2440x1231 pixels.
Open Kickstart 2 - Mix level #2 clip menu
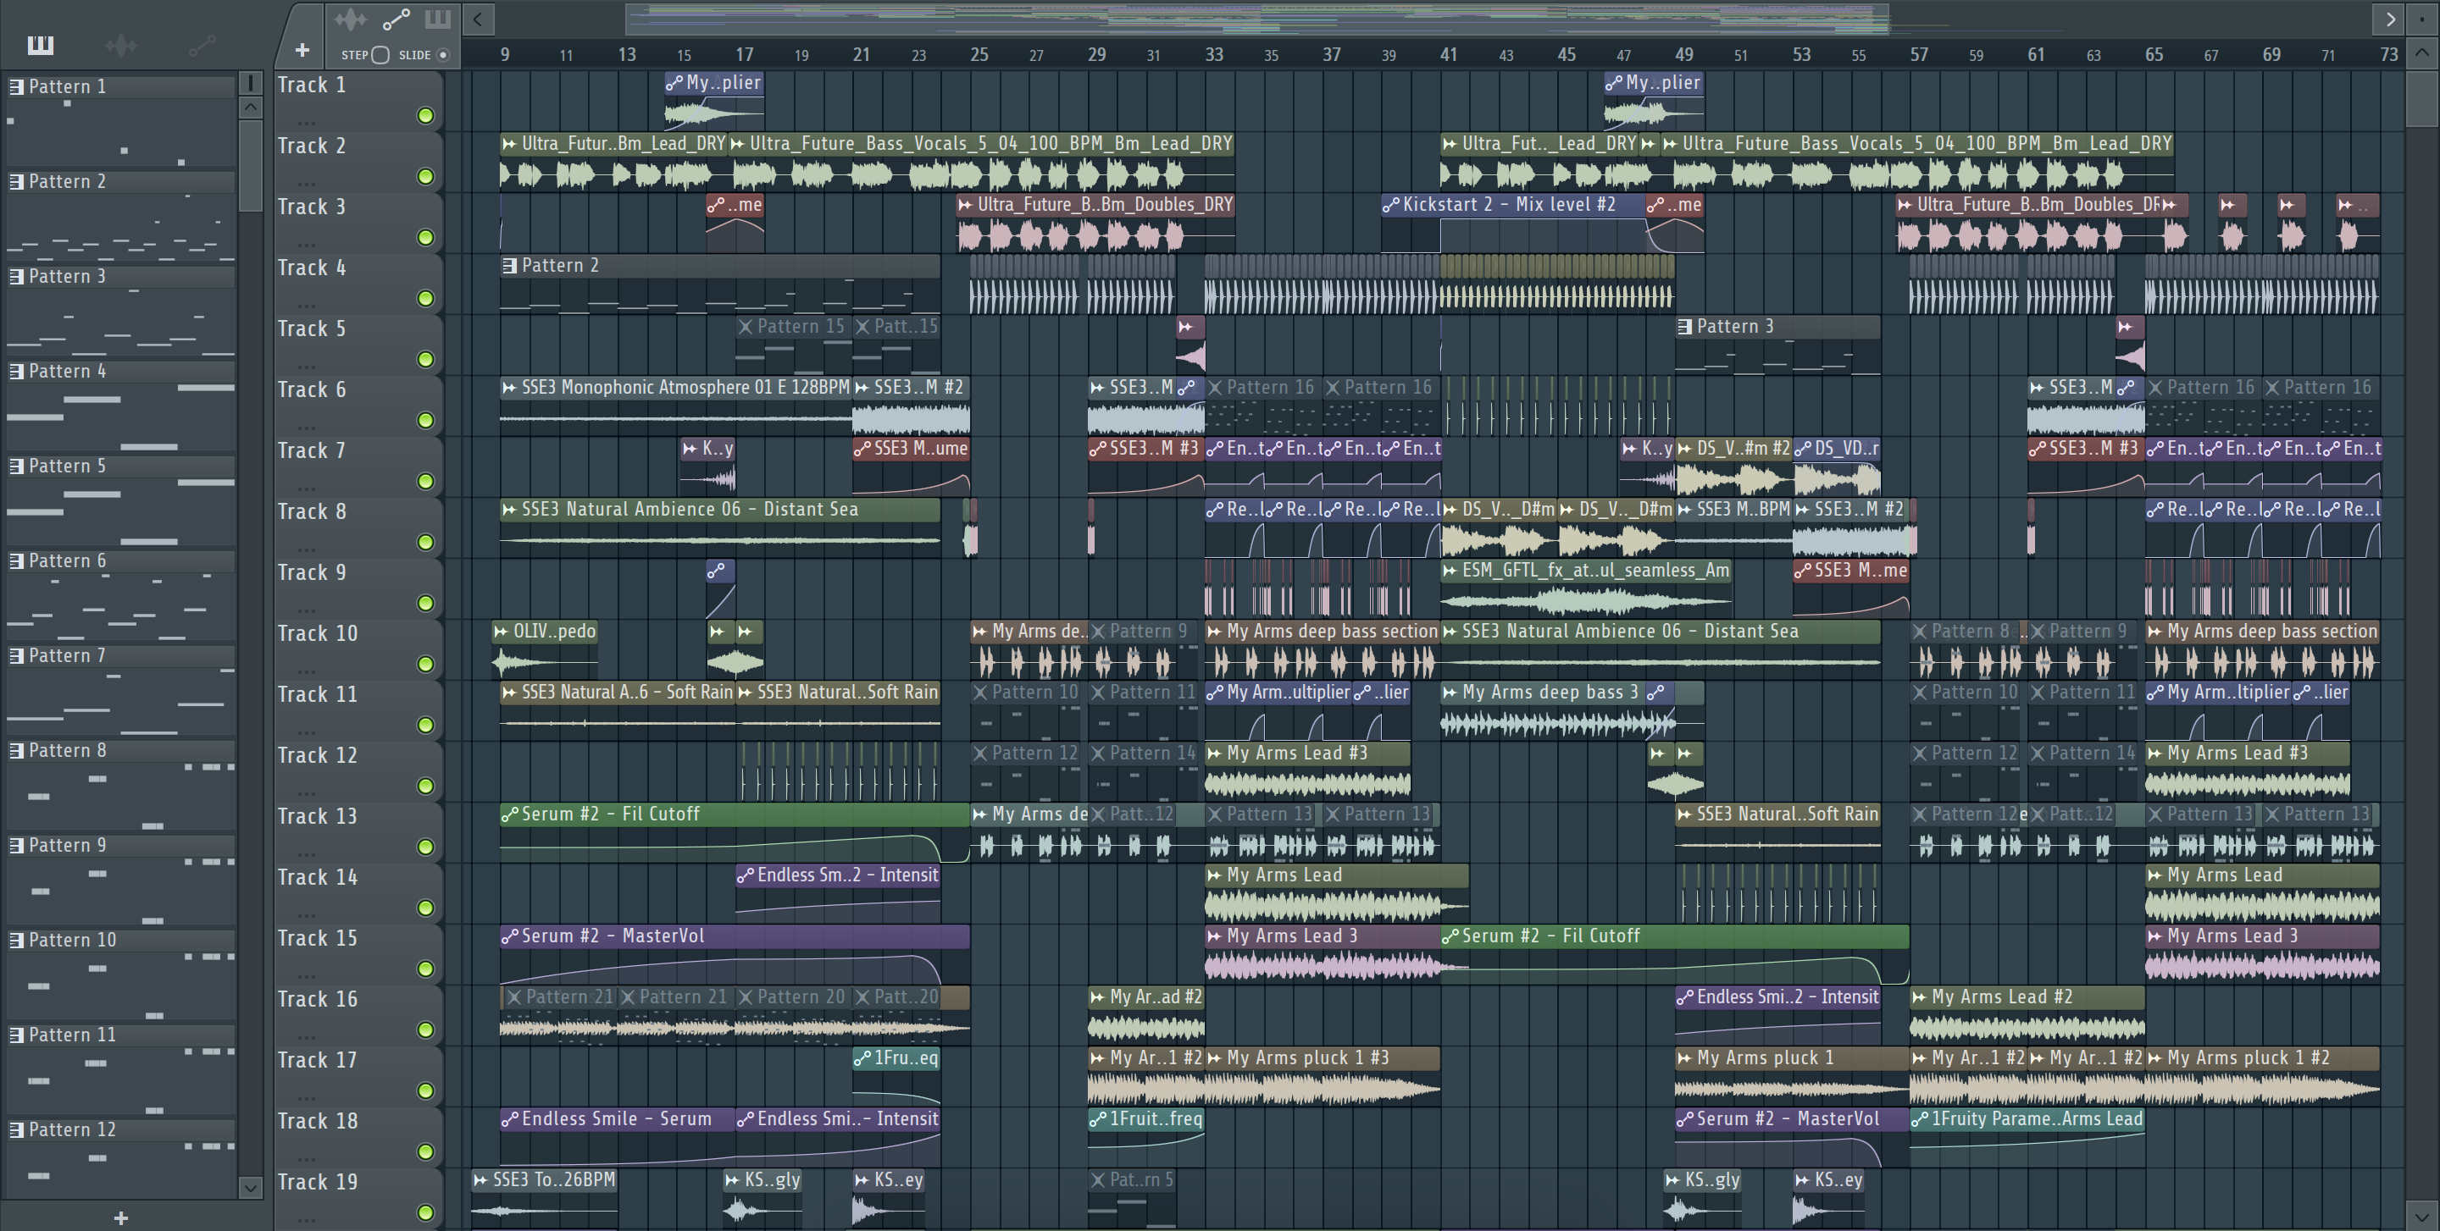1390,206
